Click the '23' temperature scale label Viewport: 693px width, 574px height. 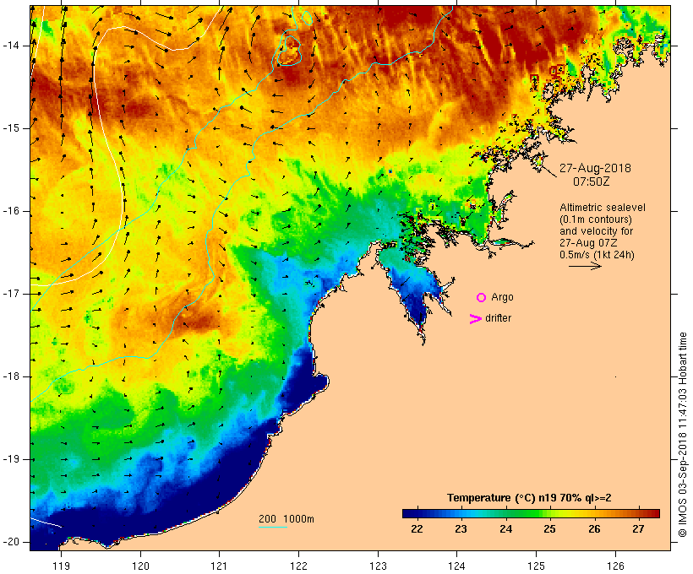coord(461,529)
